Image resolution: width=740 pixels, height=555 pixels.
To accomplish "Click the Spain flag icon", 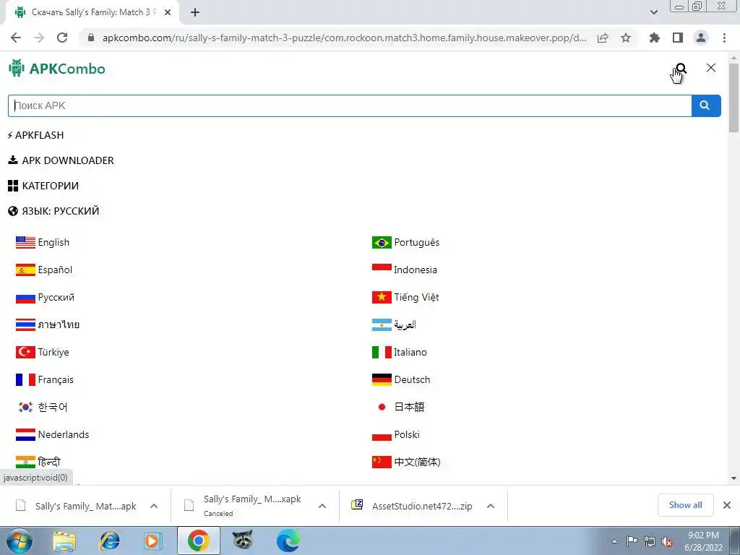I will [x=25, y=270].
